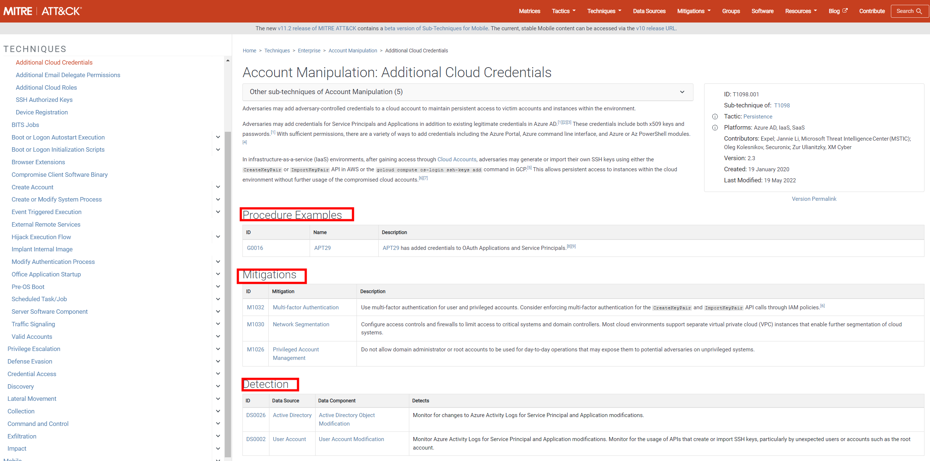The width and height of the screenshot is (930, 461).
Task: Open the Mitigations dropdown in navbar
Action: pyautogui.click(x=694, y=11)
